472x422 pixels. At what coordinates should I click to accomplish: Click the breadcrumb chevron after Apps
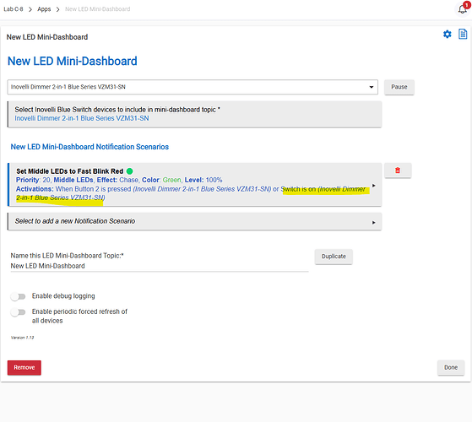pos(57,9)
